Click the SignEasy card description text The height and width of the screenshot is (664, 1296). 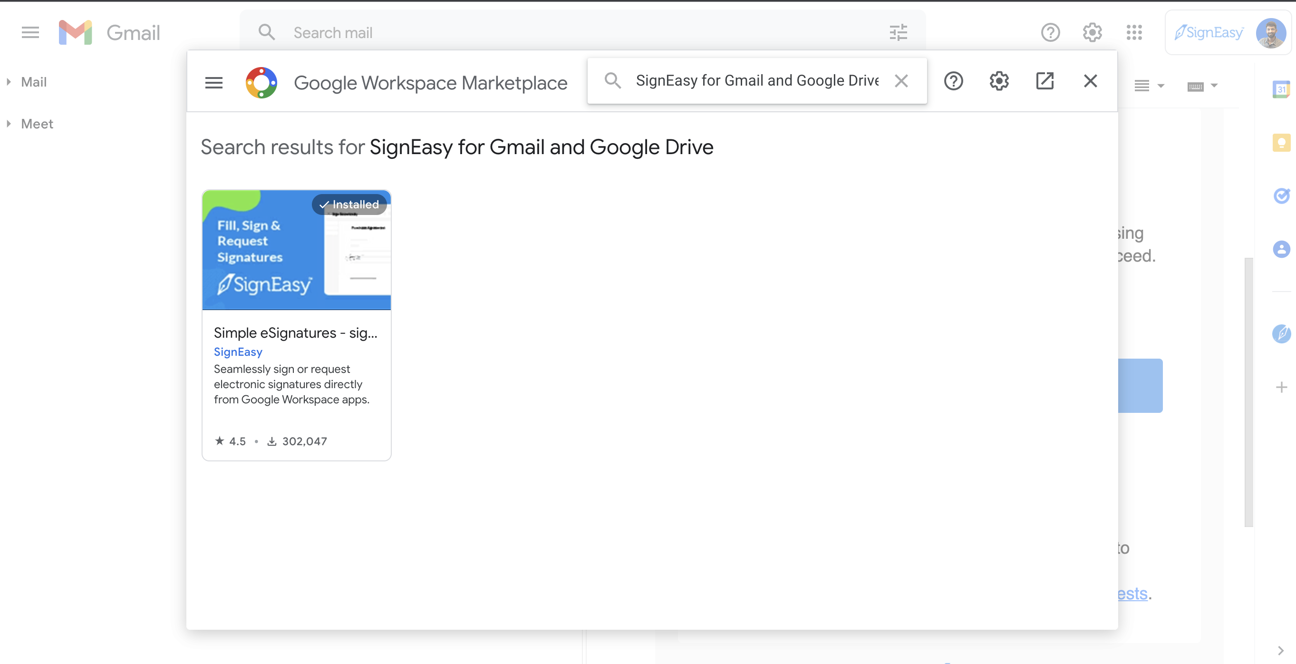(291, 384)
